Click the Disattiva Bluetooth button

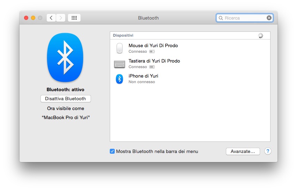coord(66,99)
